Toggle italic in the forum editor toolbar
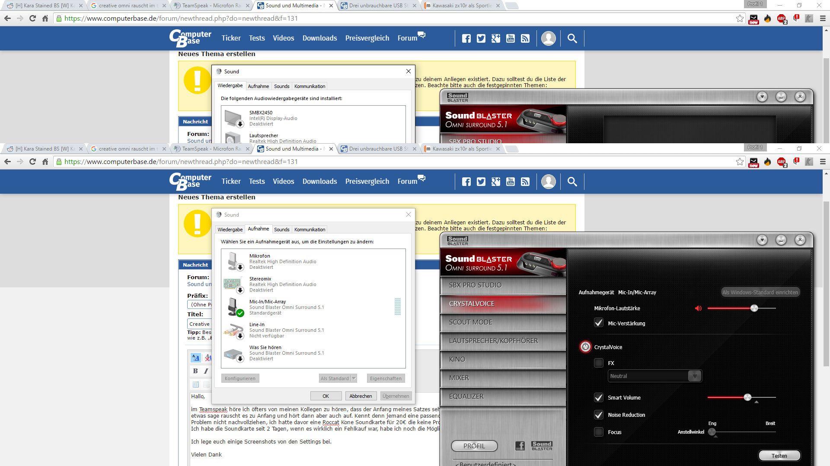830x466 pixels. [x=206, y=371]
